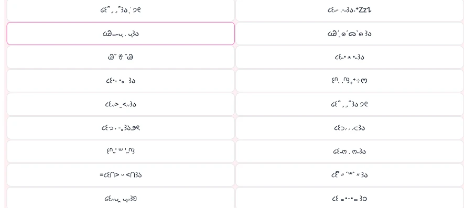Choose the kaomoji card containing ZzZ letters
The image size is (464, 208).
(x=350, y=10)
